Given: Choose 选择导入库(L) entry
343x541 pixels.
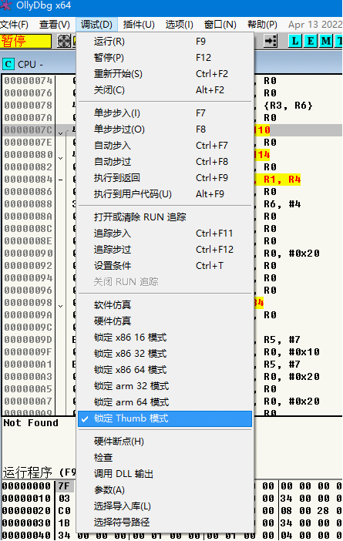Looking at the screenshot, I should tap(165, 506).
